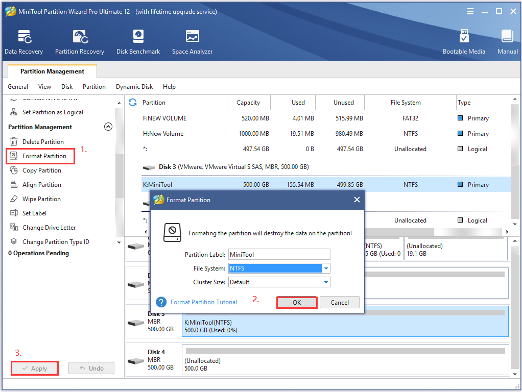Open the View menu
522x392 pixels.
pos(44,87)
